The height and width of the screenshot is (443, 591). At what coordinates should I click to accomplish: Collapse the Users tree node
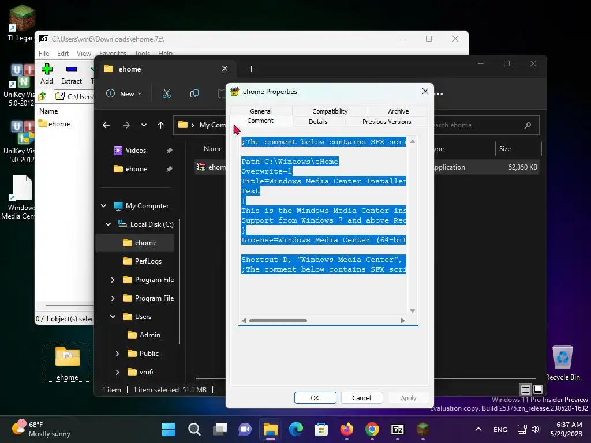(x=113, y=317)
